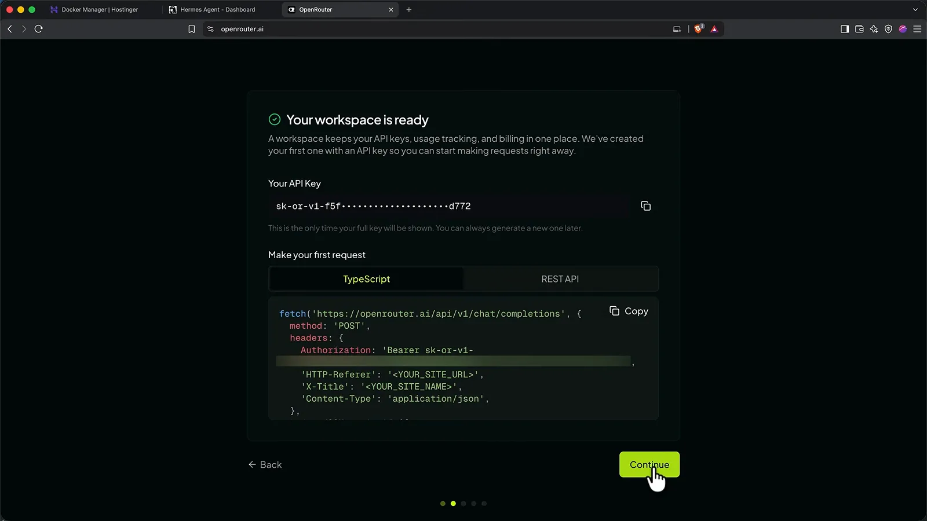Click the 'HTTP-Referer' code line
Image resolution: width=927 pixels, height=521 pixels.
(392, 375)
